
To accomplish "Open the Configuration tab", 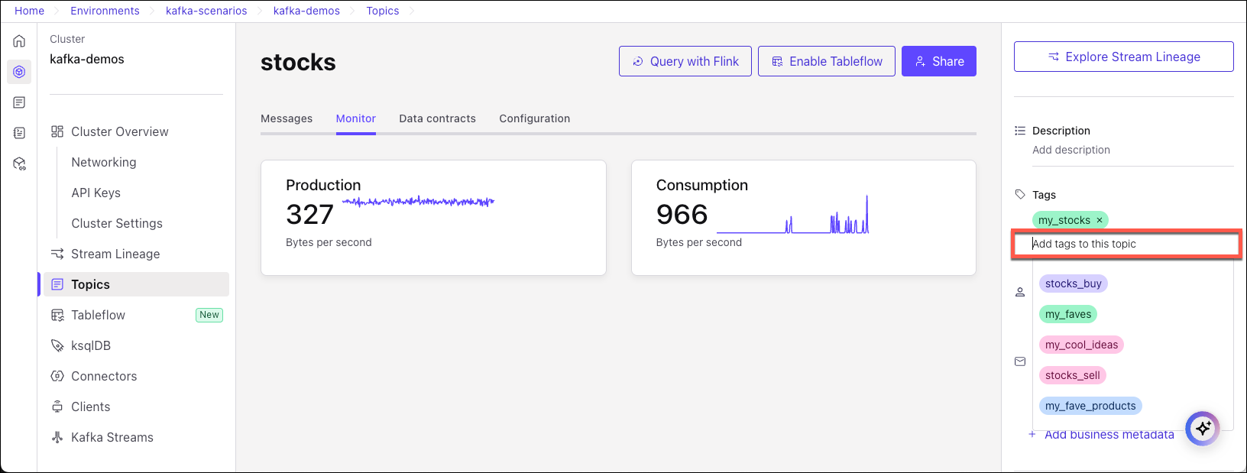I will pyautogui.click(x=535, y=118).
